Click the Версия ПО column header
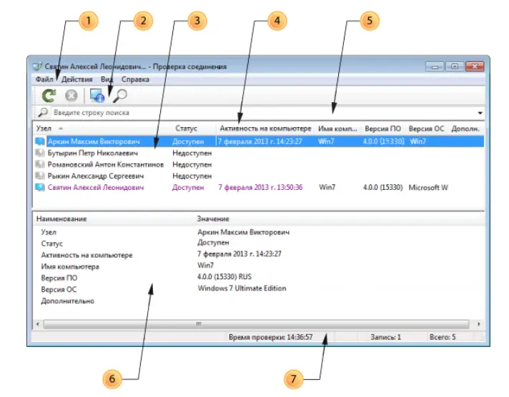The width and height of the screenshot is (509, 397). tap(381, 129)
